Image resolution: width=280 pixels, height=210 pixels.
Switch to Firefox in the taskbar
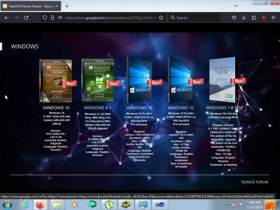tap(40, 205)
